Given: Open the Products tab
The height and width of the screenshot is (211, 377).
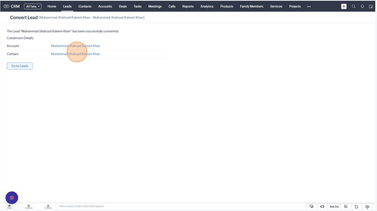Looking at the screenshot, I should (x=227, y=6).
